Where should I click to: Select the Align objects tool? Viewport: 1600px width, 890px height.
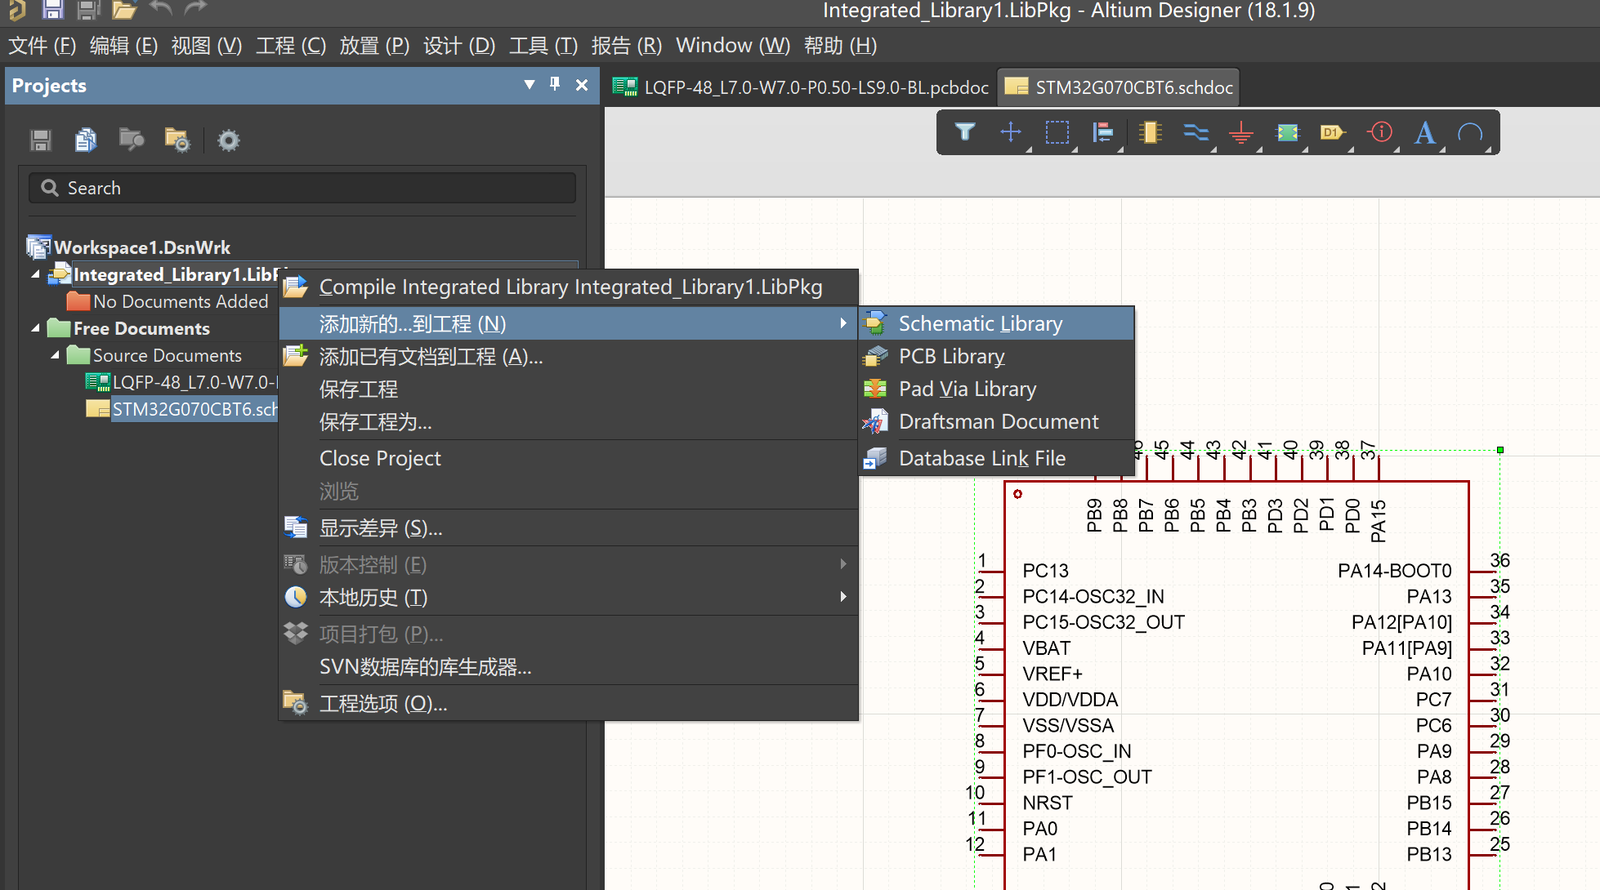pyautogui.click(x=1103, y=131)
